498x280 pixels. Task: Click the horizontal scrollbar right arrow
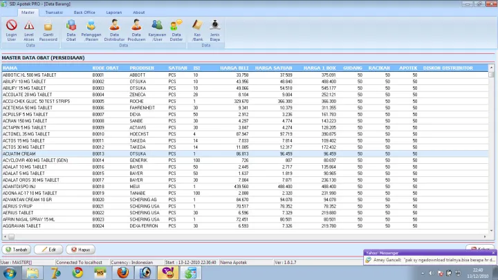[485, 237]
